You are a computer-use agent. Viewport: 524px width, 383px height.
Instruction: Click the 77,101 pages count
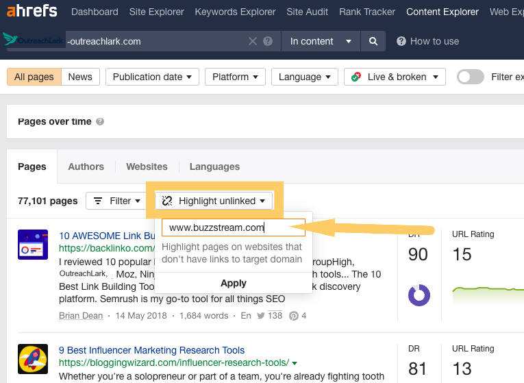(48, 201)
